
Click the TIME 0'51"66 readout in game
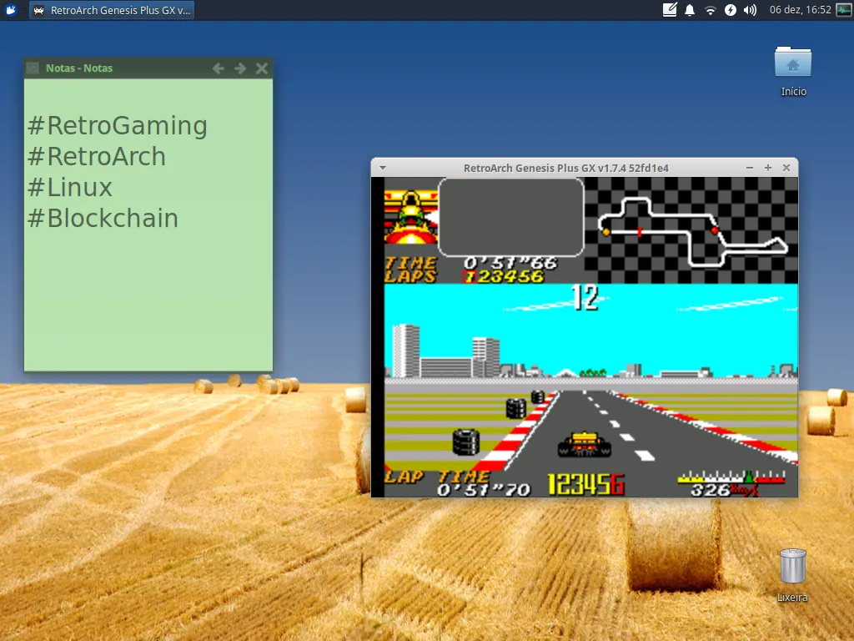[x=470, y=263]
